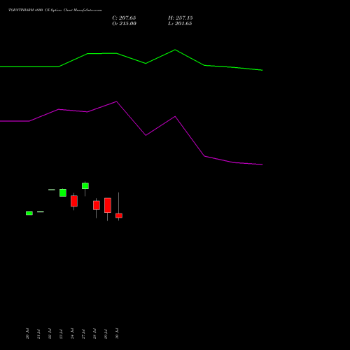The image size is (350, 350).
Task: Click the 30 Jul date label
Action: (x=117, y=334)
